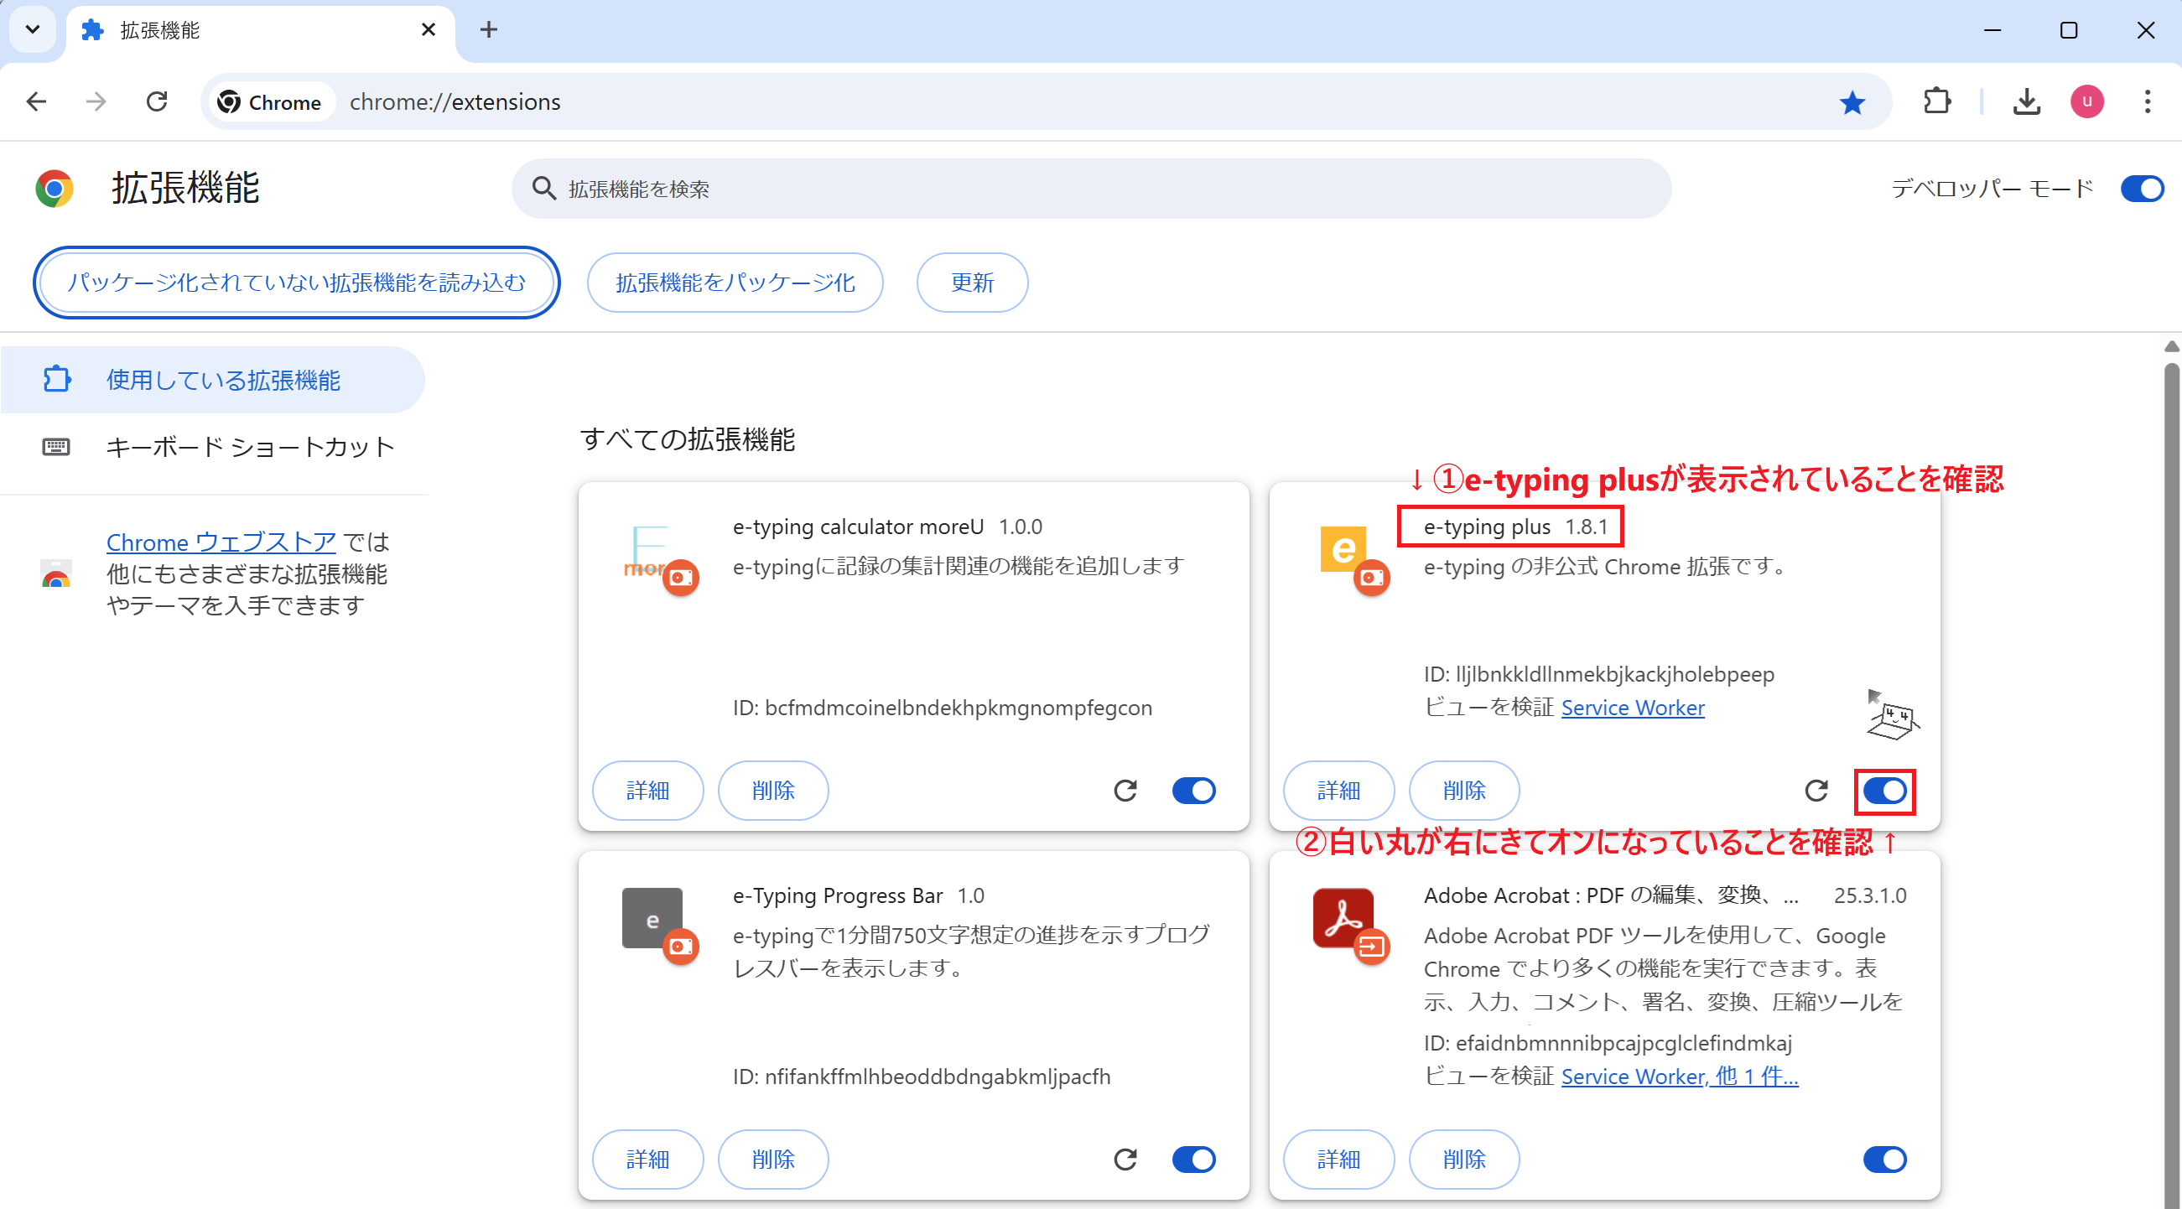Click the ID: bcfmdmcoinelbndekhpkmgnompfegcon text
Viewport: 2182px width, 1209px height.
tap(942, 708)
